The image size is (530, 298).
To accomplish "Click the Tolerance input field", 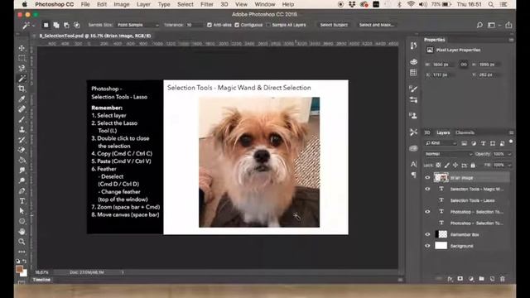I will (x=195, y=25).
